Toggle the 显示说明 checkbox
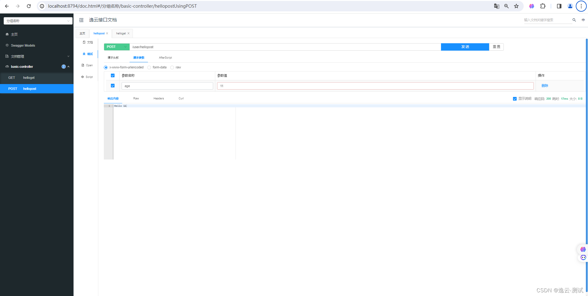Image resolution: width=588 pixels, height=296 pixels. coord(515,98)
